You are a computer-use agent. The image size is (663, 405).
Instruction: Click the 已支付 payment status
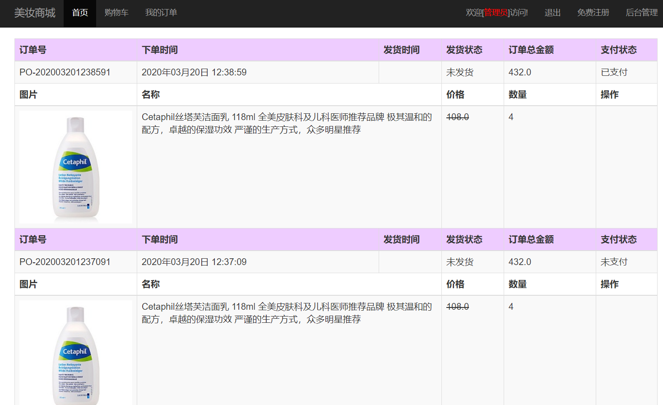tap(614, 72)
